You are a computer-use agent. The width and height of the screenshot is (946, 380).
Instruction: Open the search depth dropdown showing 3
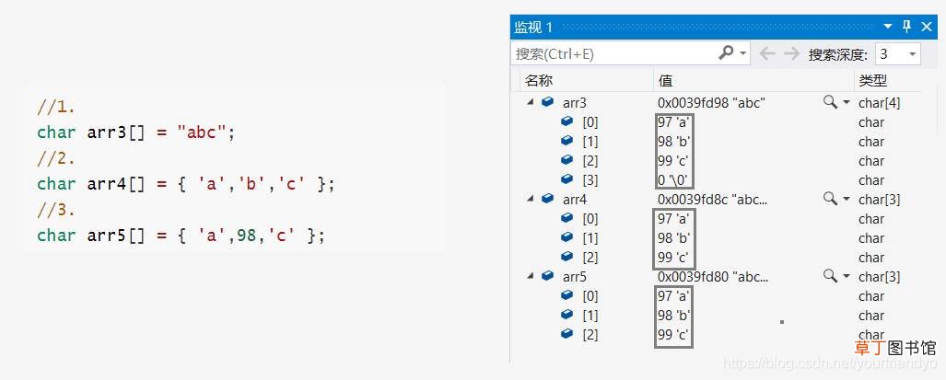coord(897,54)
